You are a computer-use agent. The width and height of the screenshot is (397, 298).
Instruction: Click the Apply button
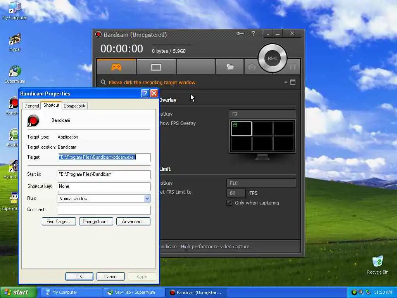tap(142, 276)
